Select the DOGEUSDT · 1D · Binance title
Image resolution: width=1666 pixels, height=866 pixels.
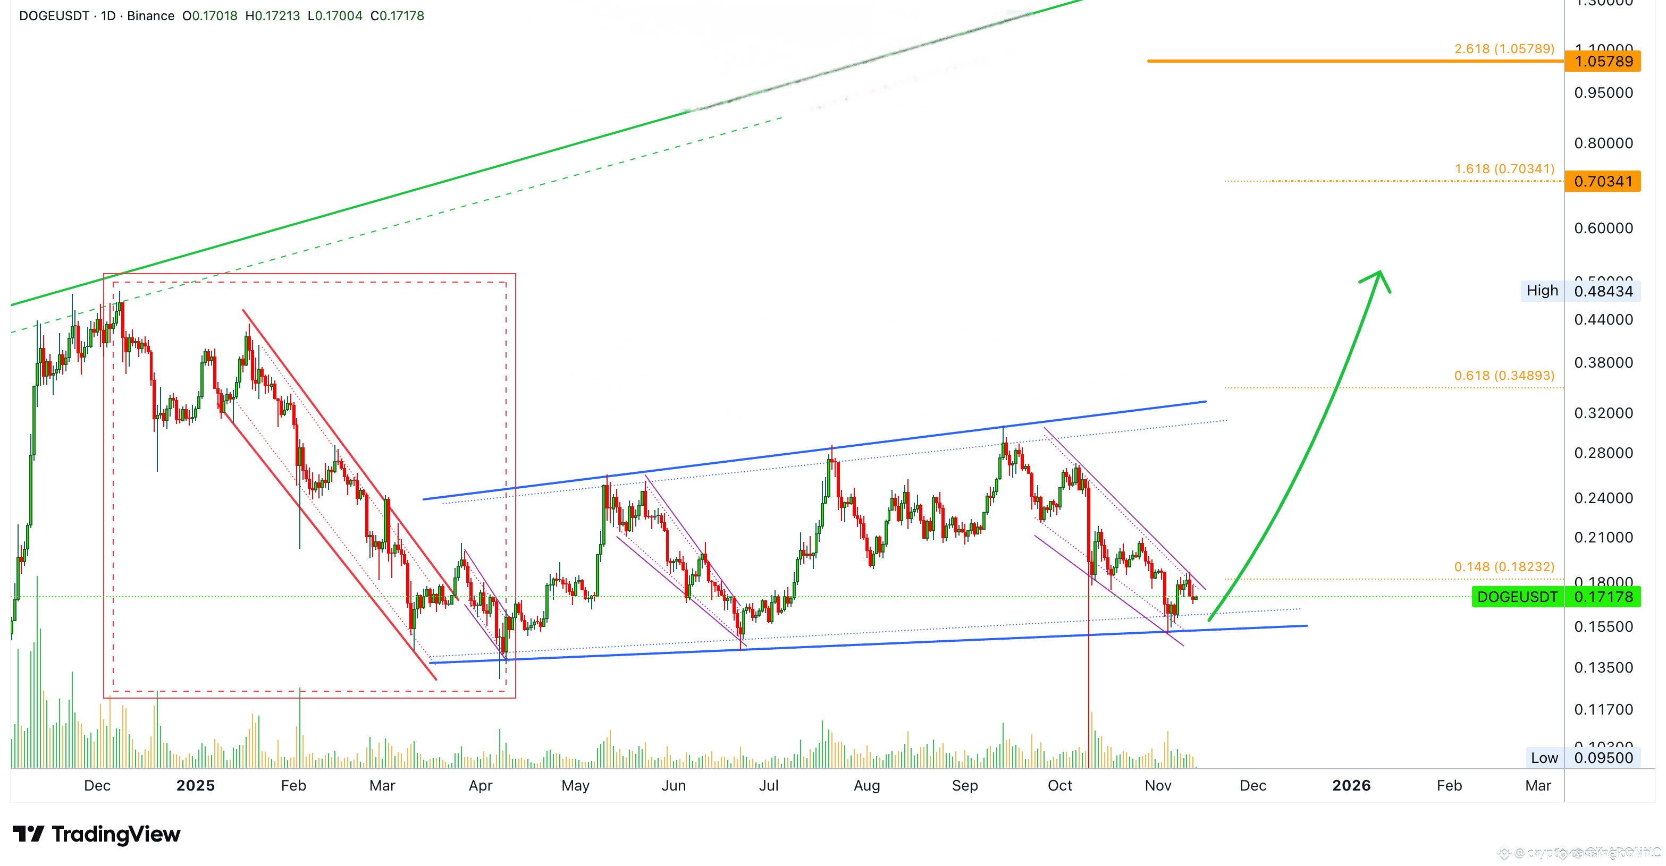click(x=97, y=15)
